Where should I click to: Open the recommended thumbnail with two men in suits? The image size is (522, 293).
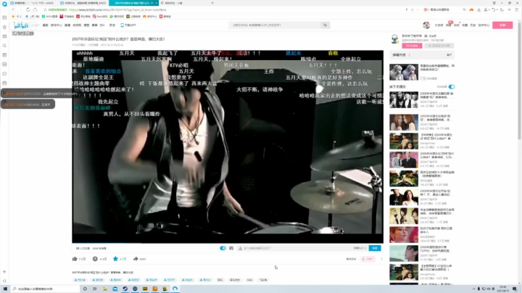tap(404, 160)
